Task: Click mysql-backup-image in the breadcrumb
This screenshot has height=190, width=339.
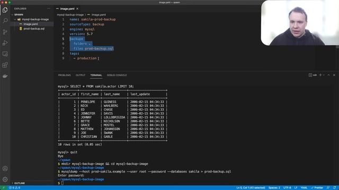Action: point(70,15)
